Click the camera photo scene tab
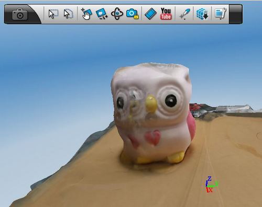Screen dimensions: 262x207 [x=20, y=14]
